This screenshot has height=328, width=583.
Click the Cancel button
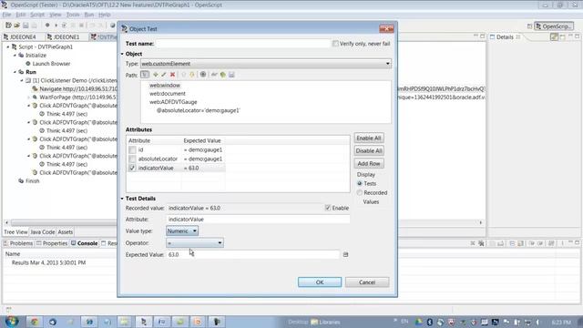(367, 282)
